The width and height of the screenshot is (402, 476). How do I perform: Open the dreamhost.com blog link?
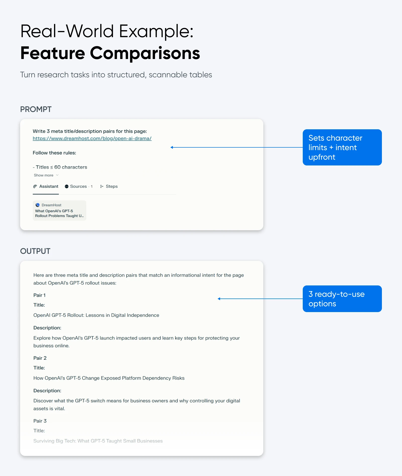(92, 138)
